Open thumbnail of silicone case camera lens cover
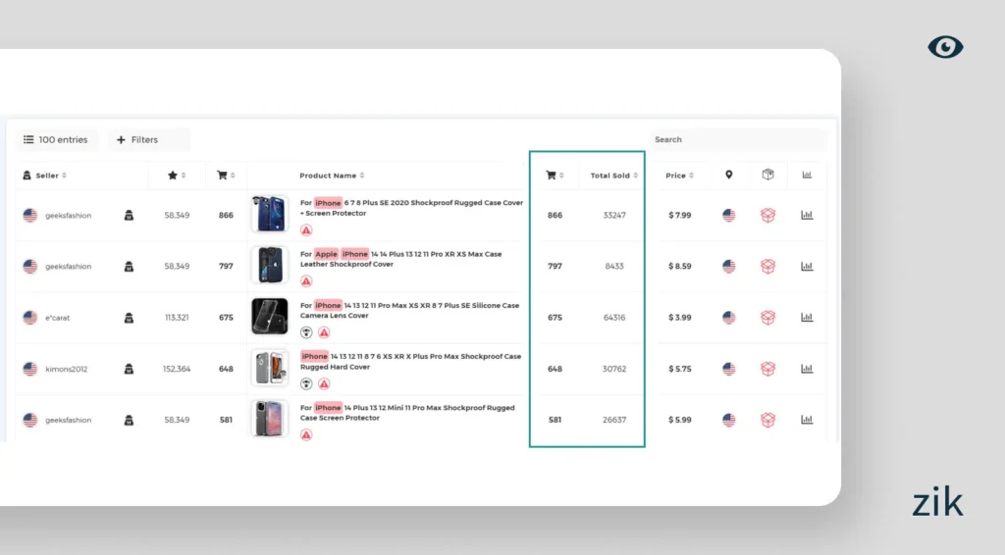Screen dimensions: 1005x555 (x=270, y=316)
